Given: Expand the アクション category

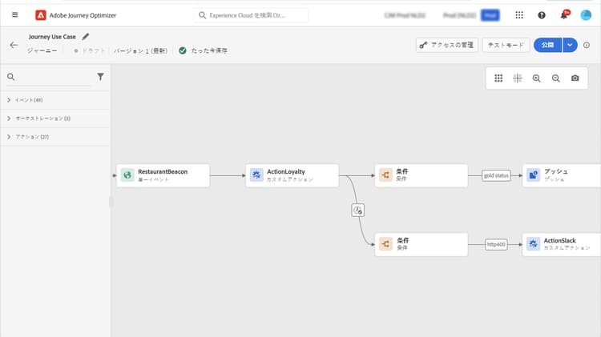Looking at the screenshot, I should 9,137.
